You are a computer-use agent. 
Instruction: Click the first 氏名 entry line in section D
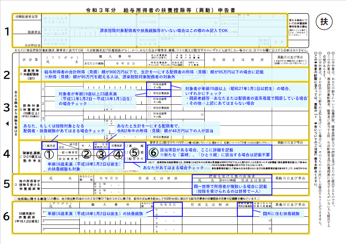[x=60, y=185]
